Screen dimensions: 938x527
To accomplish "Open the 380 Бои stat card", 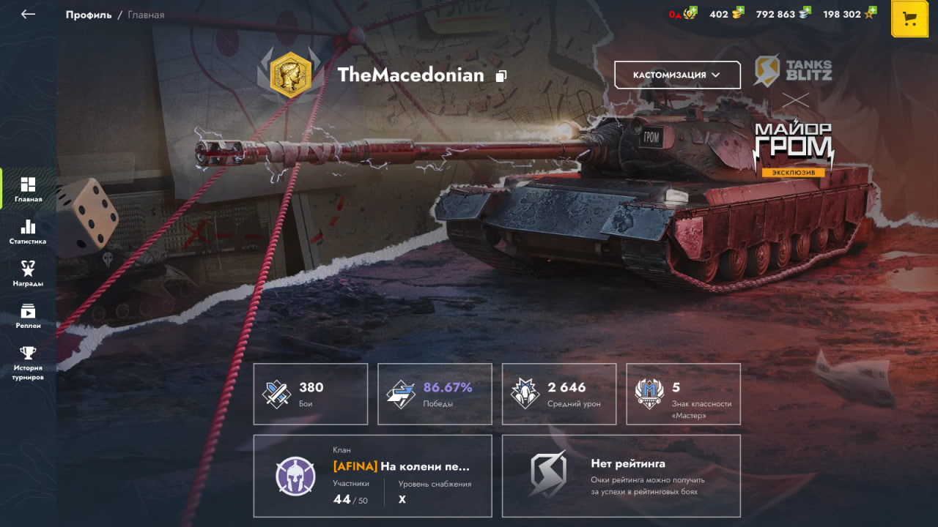I will click(x=311, y=394).
